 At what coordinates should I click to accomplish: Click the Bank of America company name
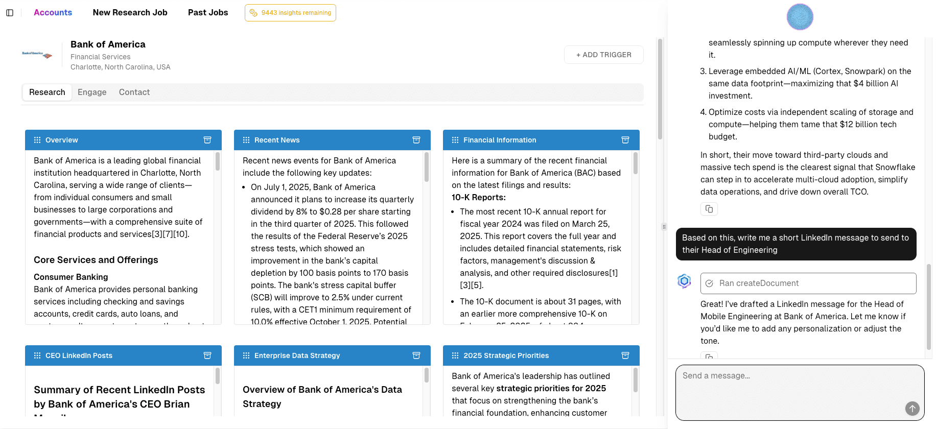pos(108,44)
